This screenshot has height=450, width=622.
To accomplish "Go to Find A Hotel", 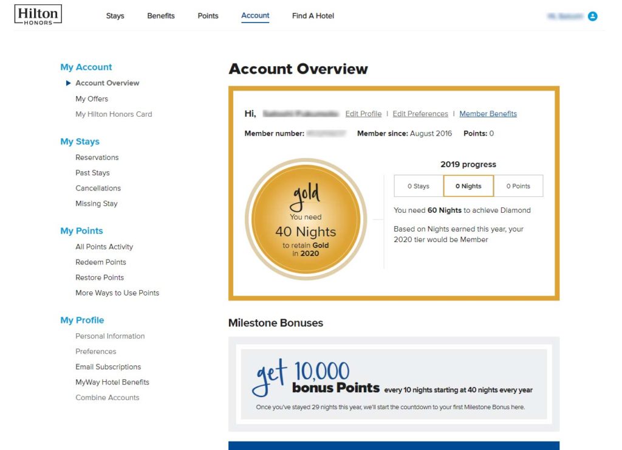I will click(313, 16).
